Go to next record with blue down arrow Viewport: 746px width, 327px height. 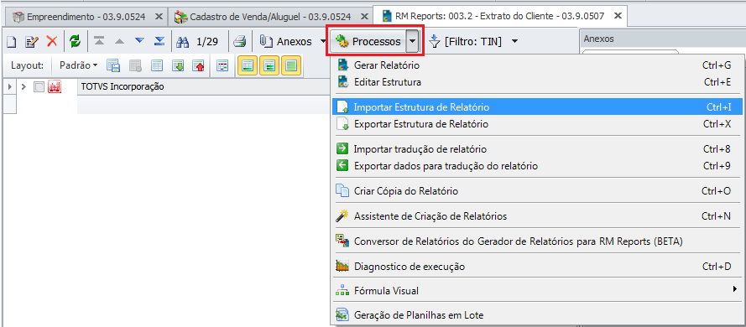pos(139,41)
